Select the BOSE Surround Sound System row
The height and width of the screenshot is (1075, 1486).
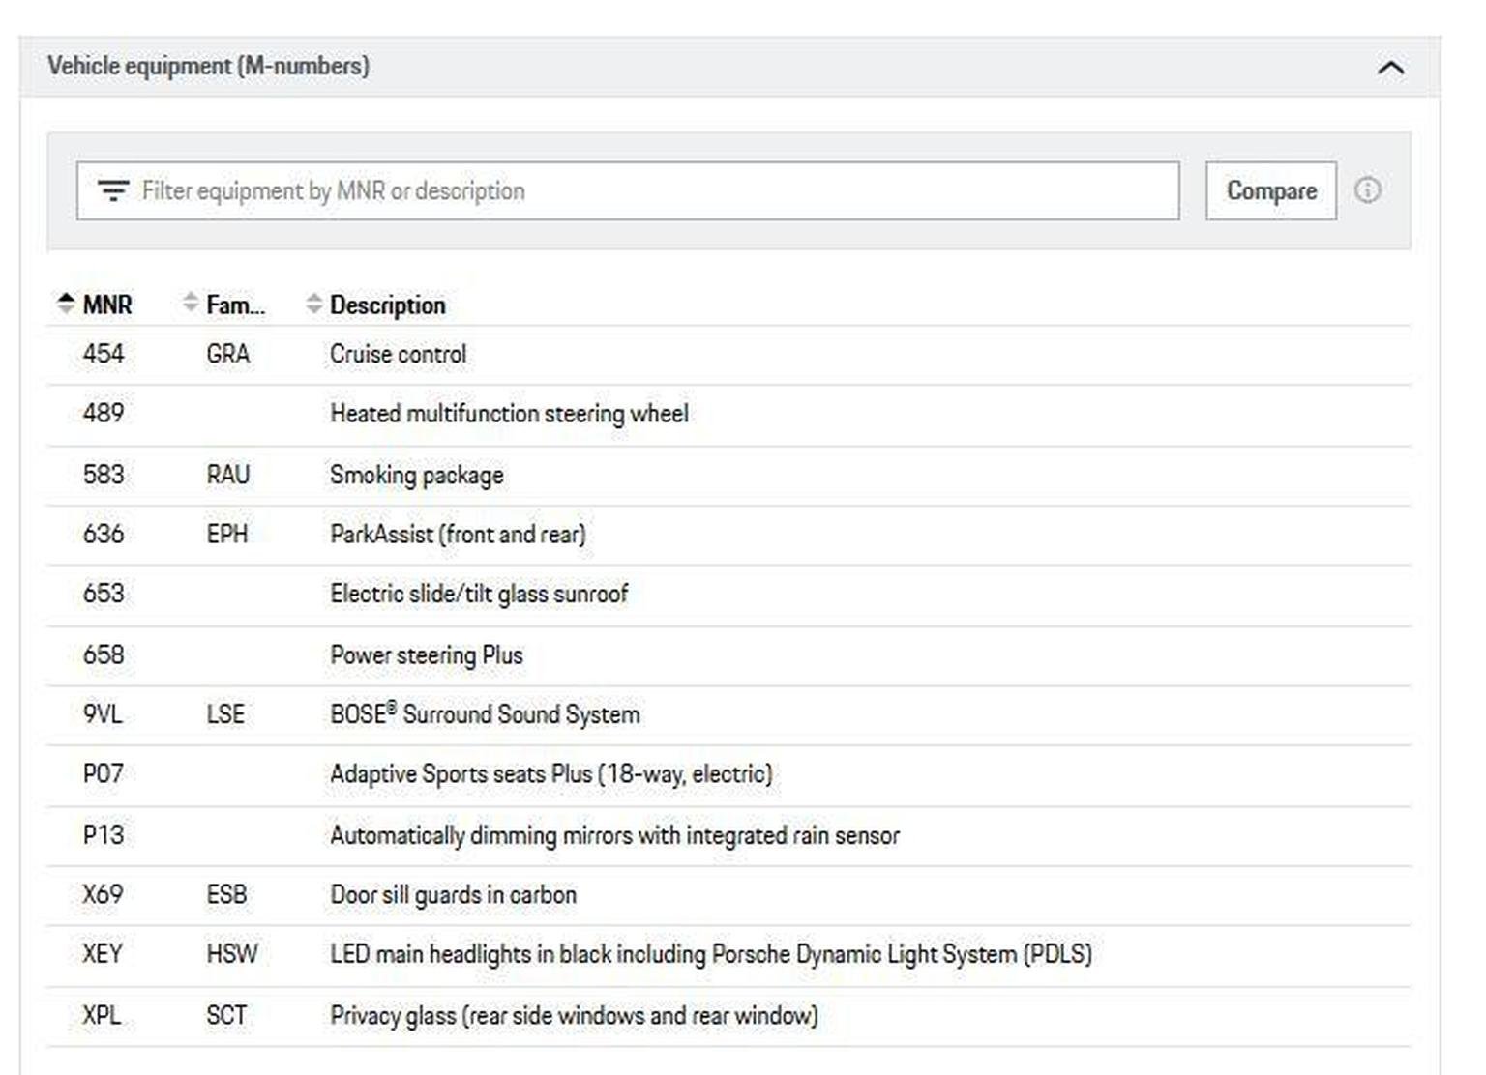pos(728,715)
